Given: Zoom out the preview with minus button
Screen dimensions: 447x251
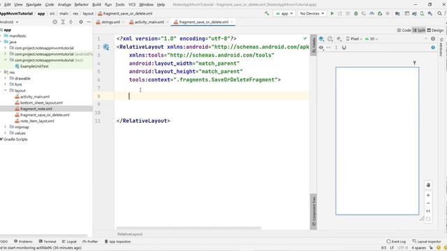Looking at the screenshot, I should click(x=428, y=203).
